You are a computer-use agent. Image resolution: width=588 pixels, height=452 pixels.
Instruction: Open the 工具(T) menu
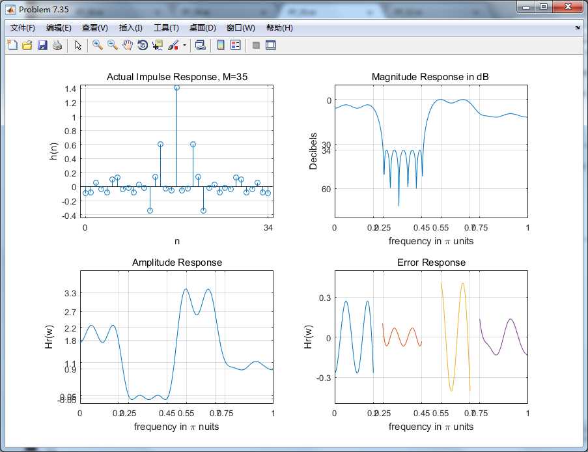166,28
